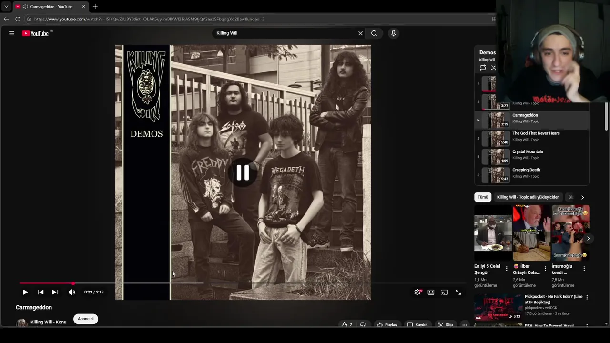610x343 pixels.
Task: Select Killing Will - Topic adlı yükleyiciden chip
Action: tap(528, 197)
